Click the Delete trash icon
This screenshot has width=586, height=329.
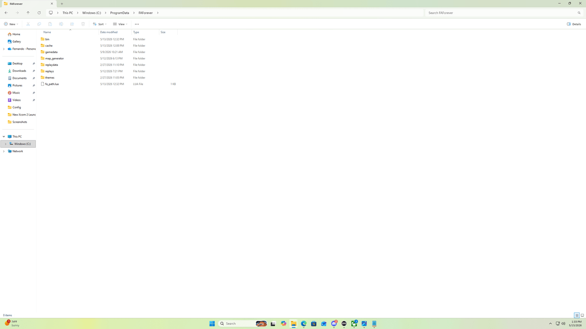83,24
